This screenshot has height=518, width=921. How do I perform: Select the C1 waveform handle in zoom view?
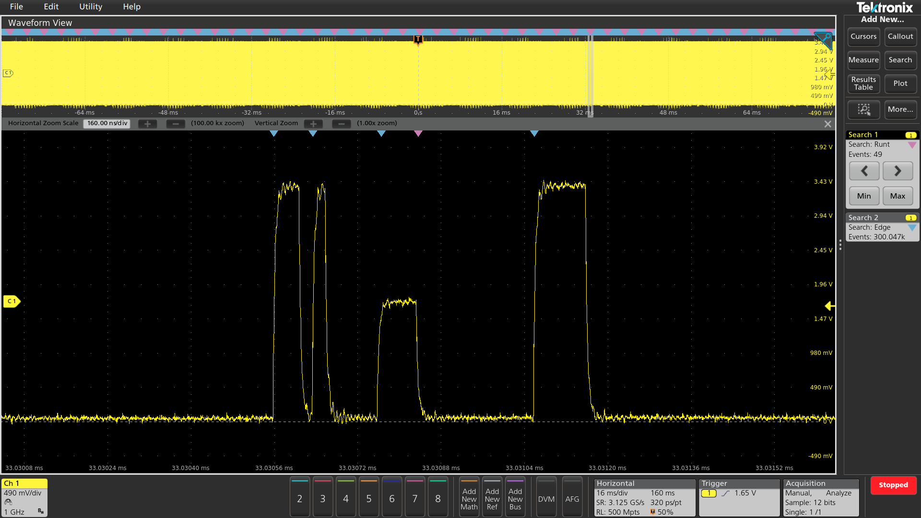point(12,301)
